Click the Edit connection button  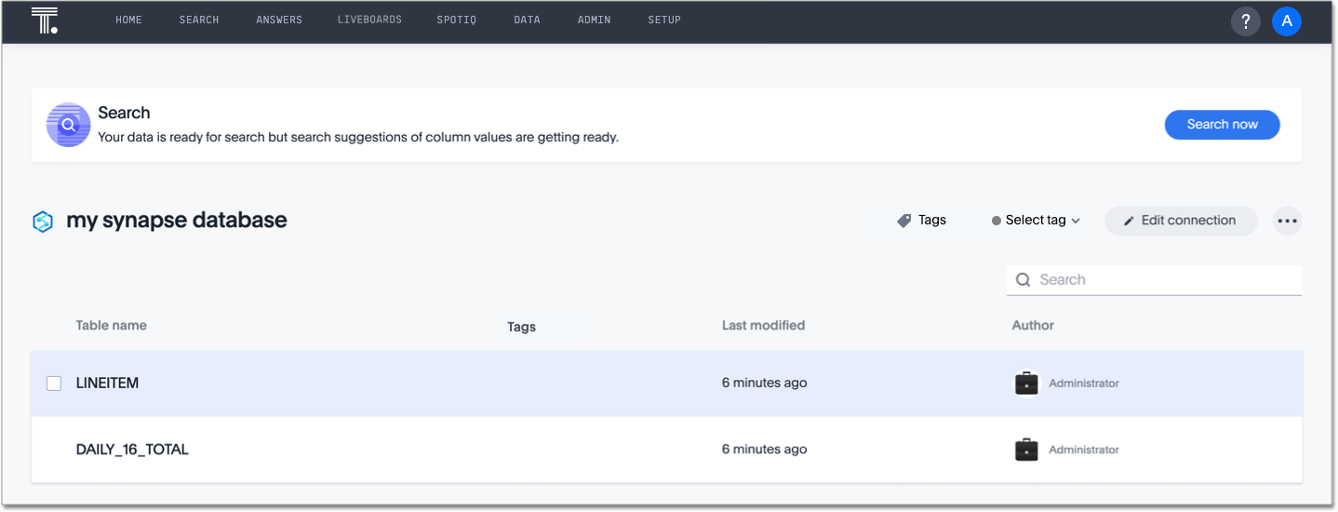point(1180,221)
